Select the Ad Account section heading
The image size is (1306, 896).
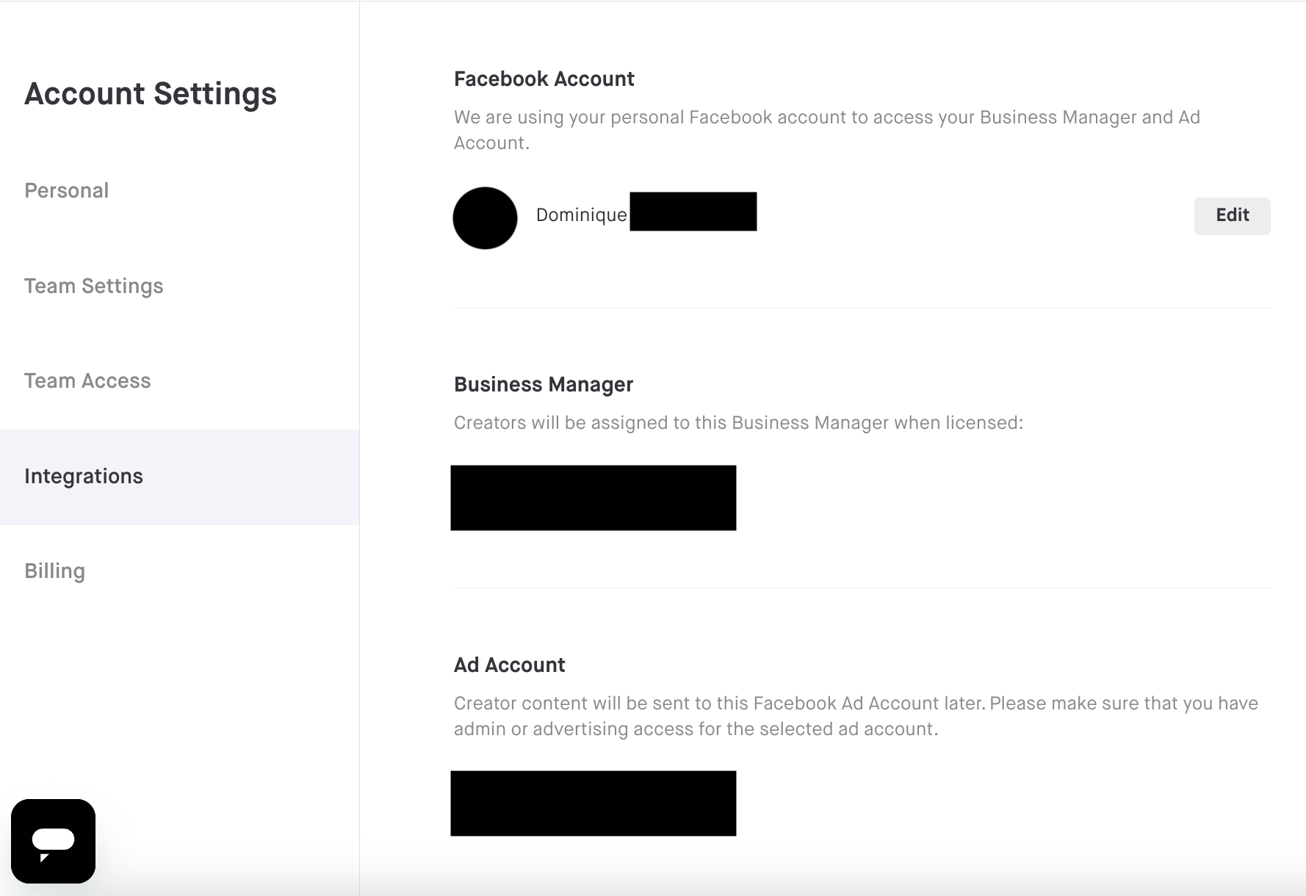[x=509, y=665]
